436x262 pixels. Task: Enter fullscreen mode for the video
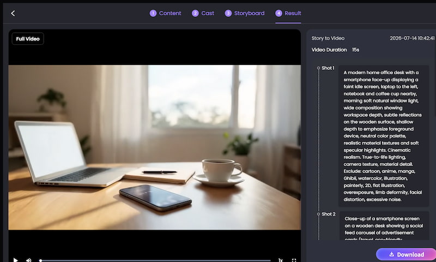[294, 260]
